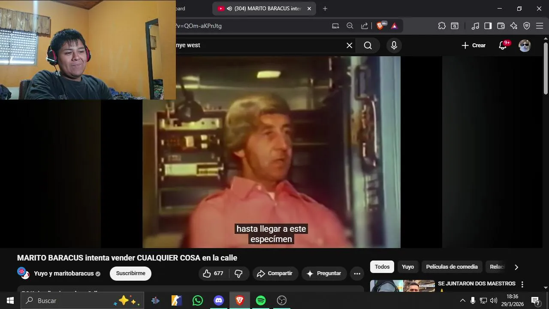Viewport: 549px width, 309px height.
Task: Open Brave VPN shield icon
Action: 527,26
